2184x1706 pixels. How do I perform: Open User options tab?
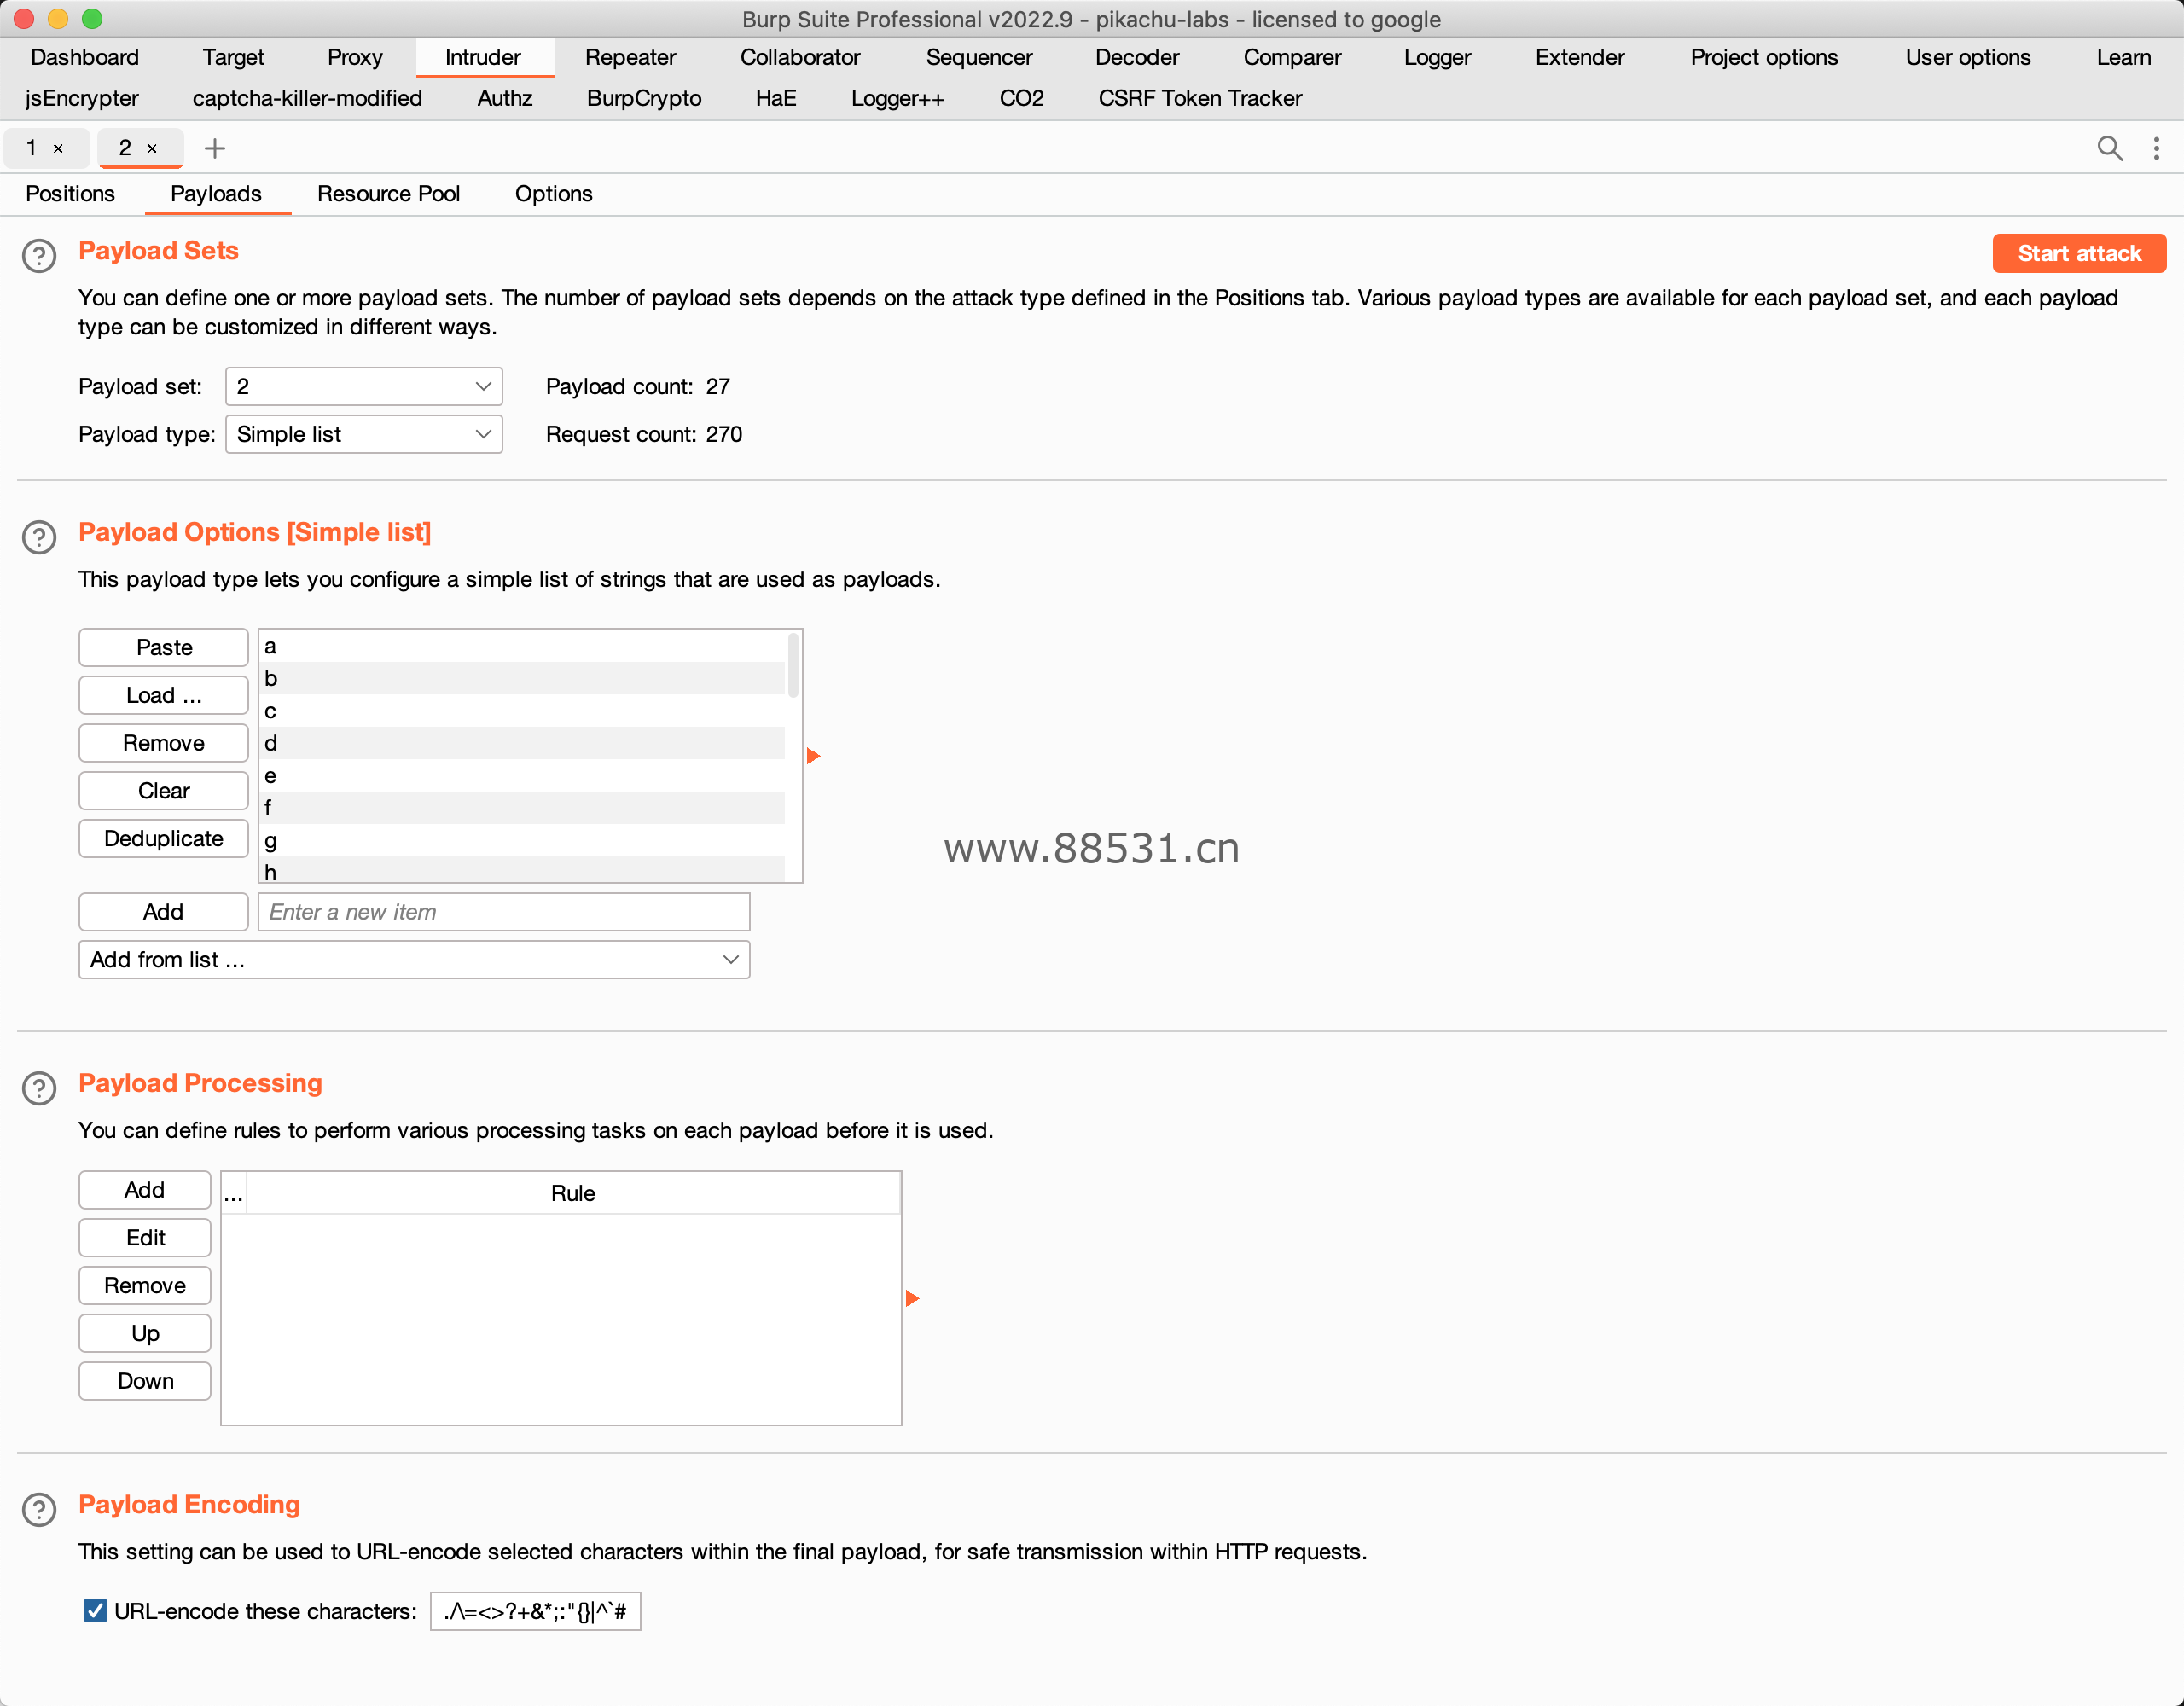1967,57
